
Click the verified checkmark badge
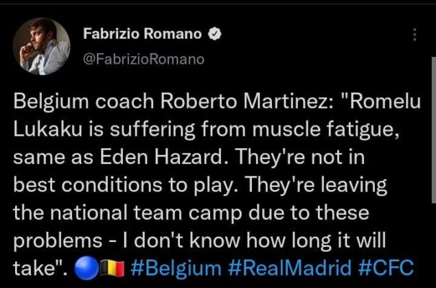point(215,34)
